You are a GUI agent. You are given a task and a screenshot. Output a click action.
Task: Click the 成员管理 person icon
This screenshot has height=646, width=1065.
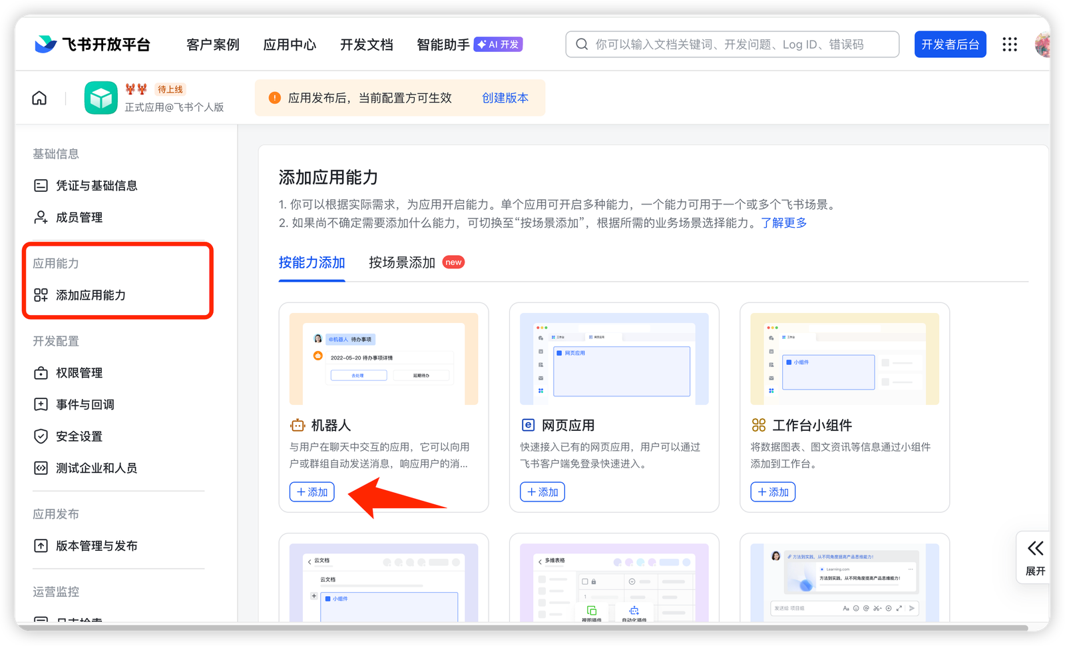[x=41, y=218]
